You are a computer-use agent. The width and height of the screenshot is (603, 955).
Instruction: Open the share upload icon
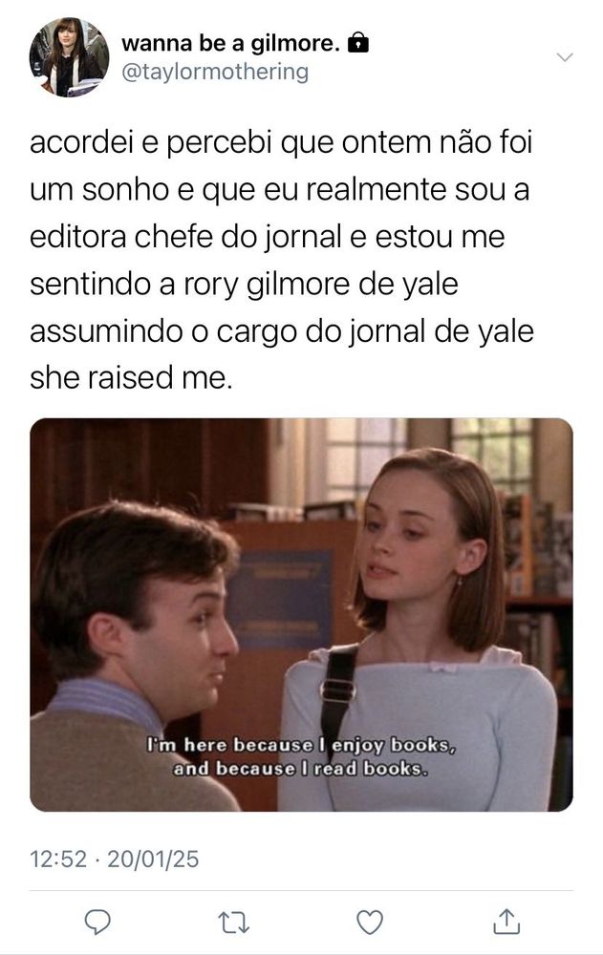tap(506, 922)
